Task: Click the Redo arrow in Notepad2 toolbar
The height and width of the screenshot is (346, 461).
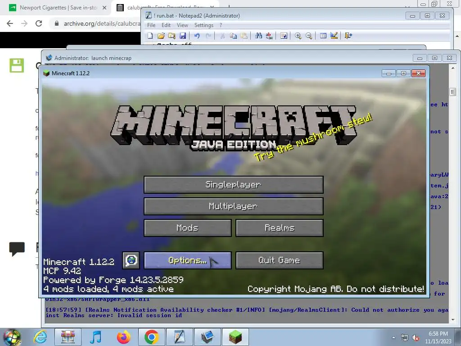Action: (x=208, y=36)
